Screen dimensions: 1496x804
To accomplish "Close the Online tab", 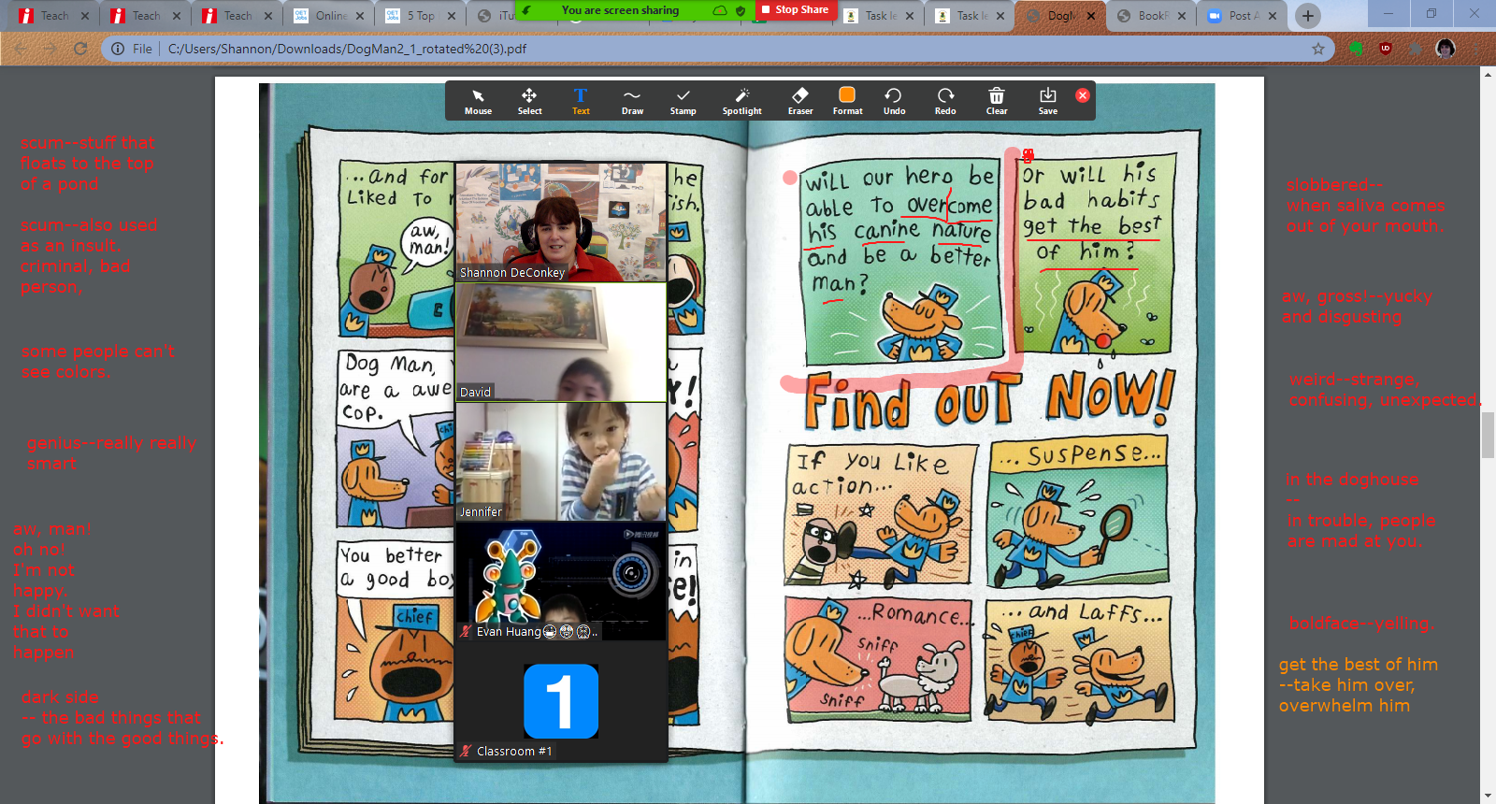I will [360, 16].
